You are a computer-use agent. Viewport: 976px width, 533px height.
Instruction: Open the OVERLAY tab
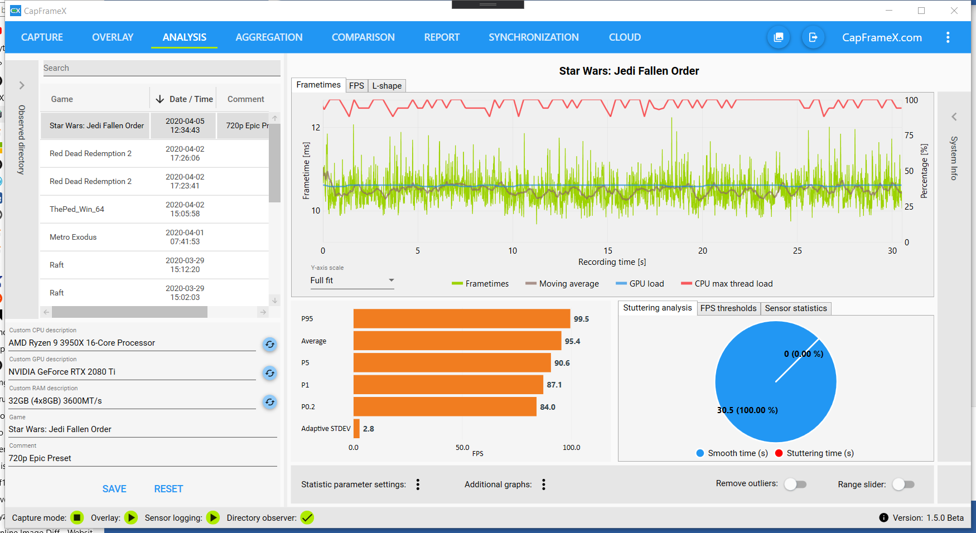[113, 37]
